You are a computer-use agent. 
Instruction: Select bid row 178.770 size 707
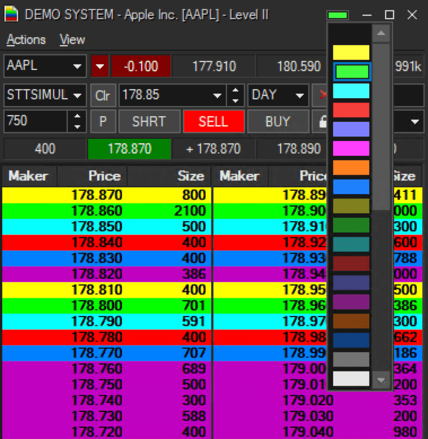pos(107,353)
